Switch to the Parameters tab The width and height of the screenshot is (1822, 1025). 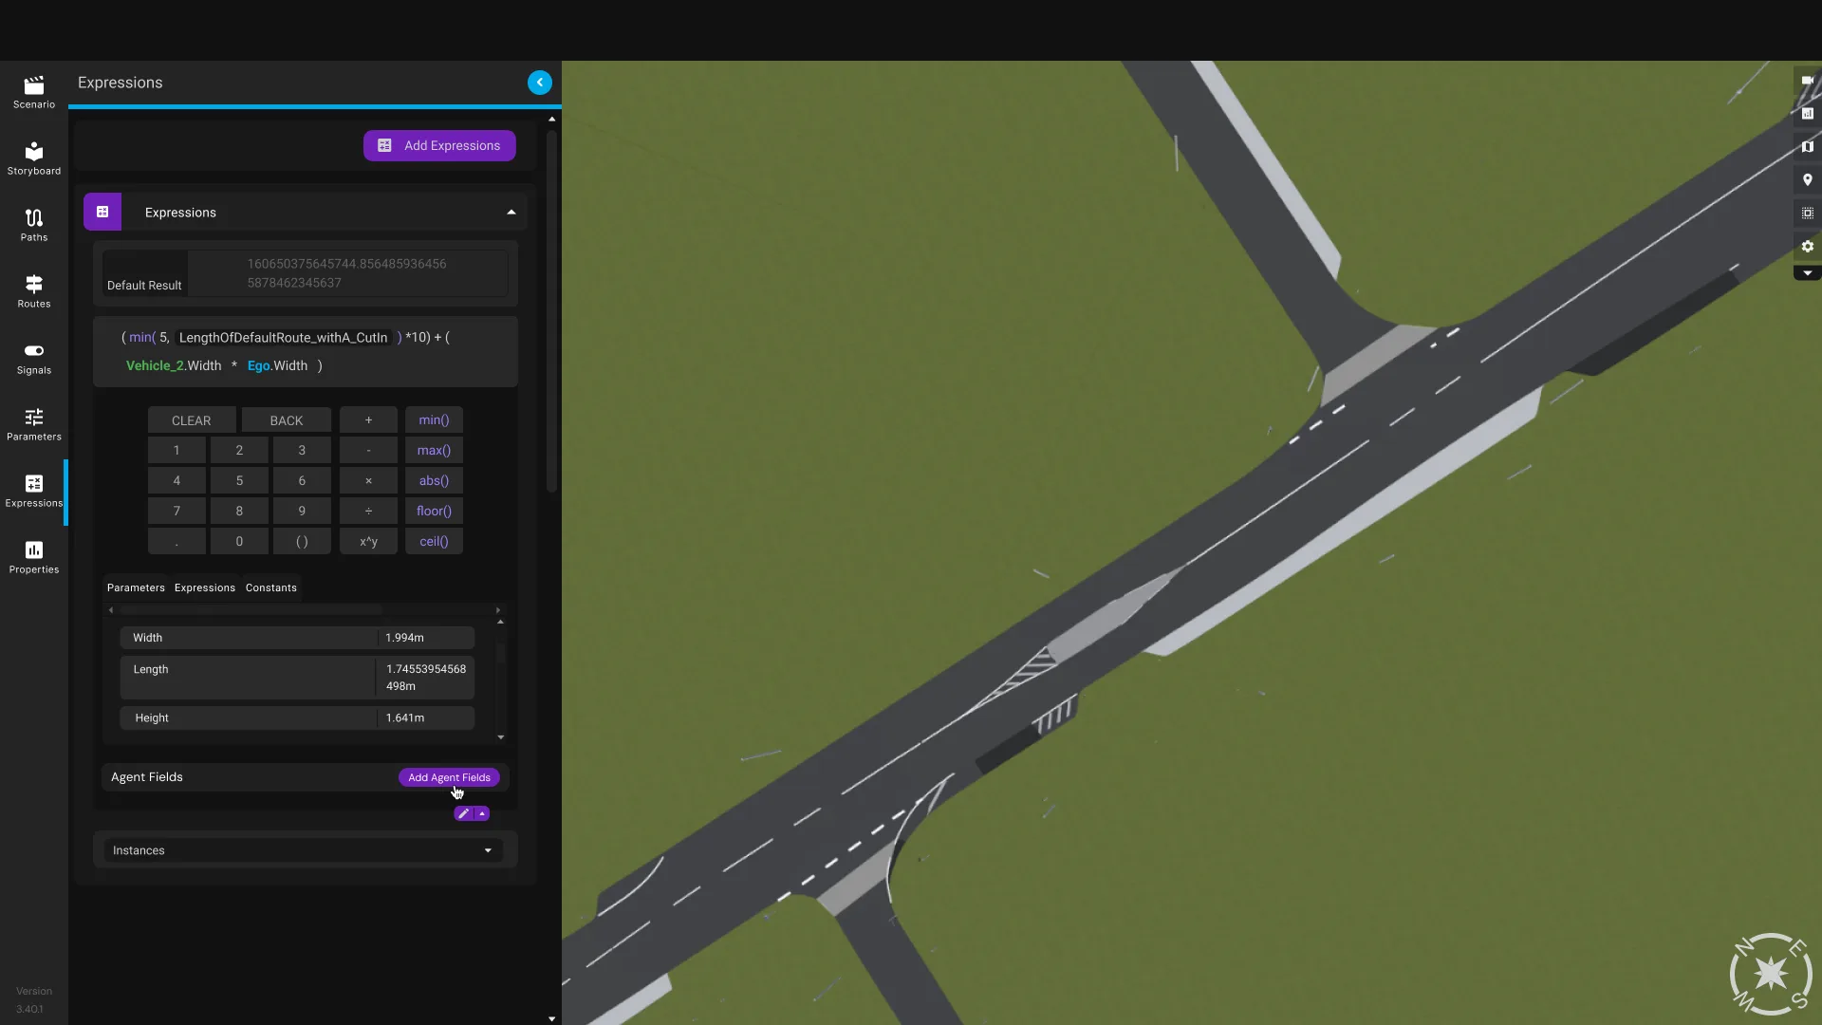[136, 587]
